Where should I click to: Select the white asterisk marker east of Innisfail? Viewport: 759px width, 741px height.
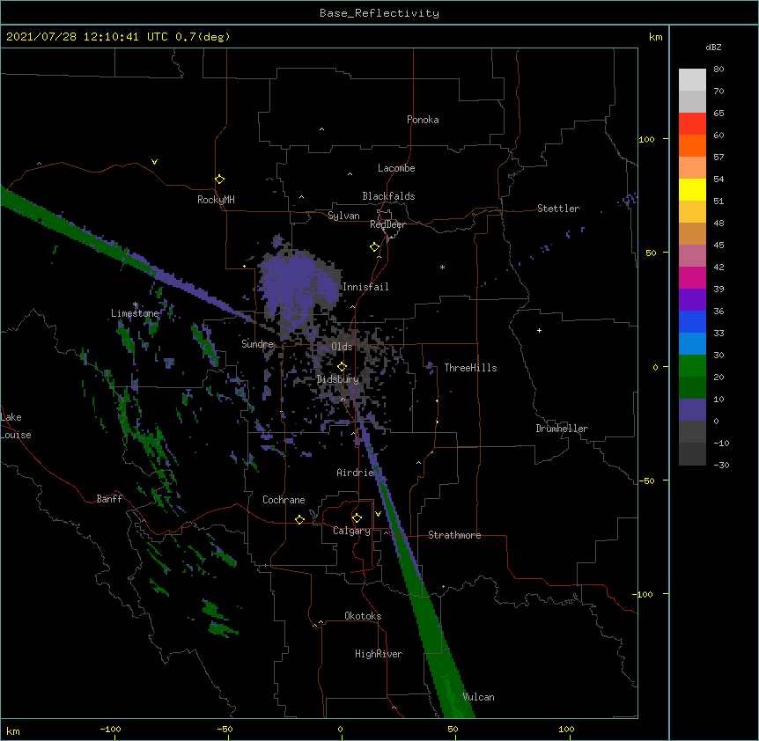442,267
